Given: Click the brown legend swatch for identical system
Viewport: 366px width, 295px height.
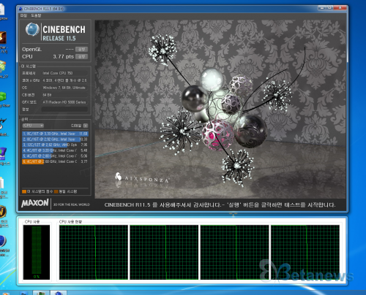Looking at the screenshot, I should coord(56,191).
